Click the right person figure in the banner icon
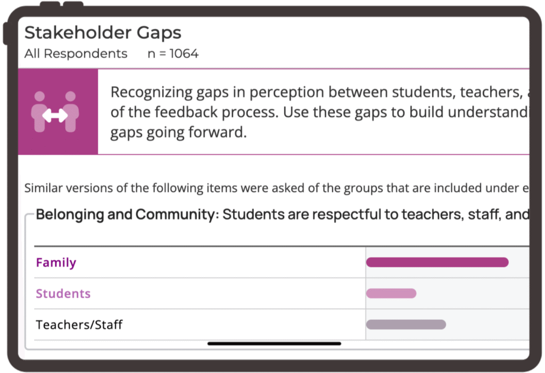Viewport: 545px width, 373px height. pos(71,112)
